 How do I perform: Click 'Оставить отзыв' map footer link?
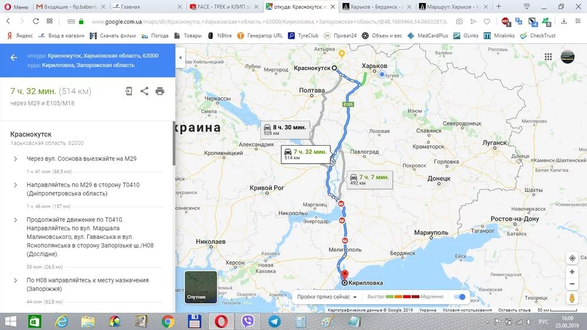click(514, 310)
